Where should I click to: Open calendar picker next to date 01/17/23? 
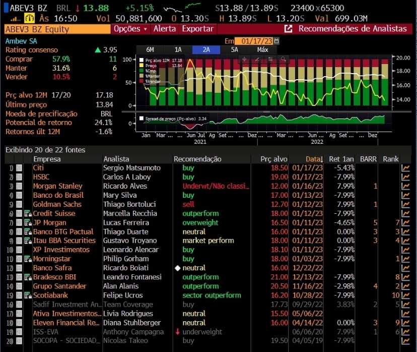click(x=276, y=41)
